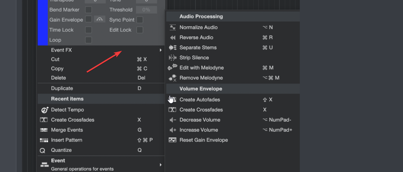The image size is (403, 172).
Task: Click the Strip Silence icon
Action: tap(172, 58)
